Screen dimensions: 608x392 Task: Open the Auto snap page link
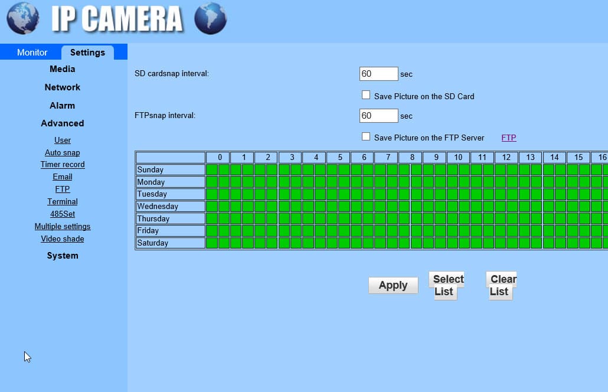63,152
